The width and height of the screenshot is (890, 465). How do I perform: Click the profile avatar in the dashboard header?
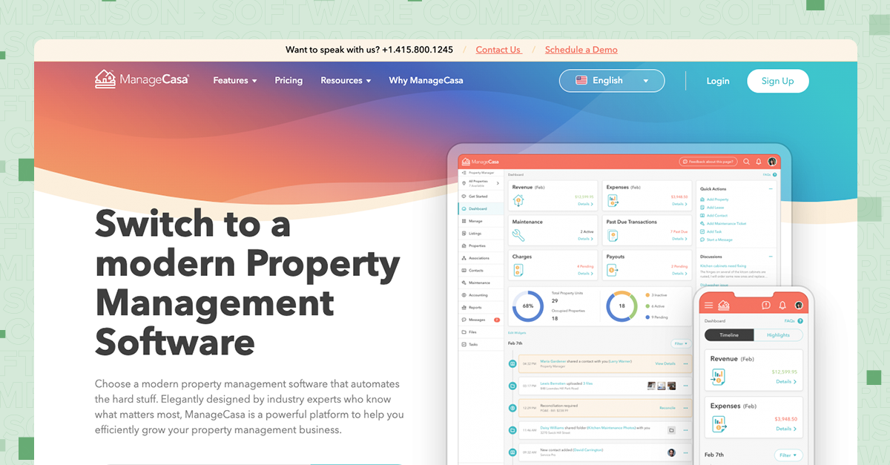(x=771, y=161)
